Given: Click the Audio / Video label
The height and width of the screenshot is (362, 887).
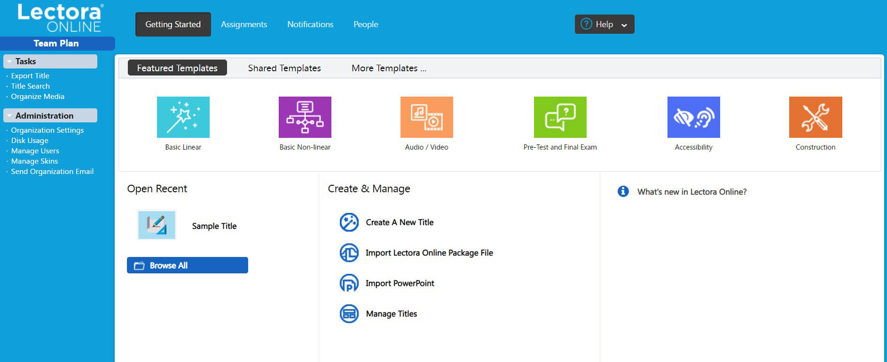Looking at the screenshot, I should tap(427, 147).
